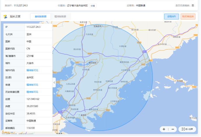
Task: Click the S11 highway marker on map
Action: pos(60,112)
